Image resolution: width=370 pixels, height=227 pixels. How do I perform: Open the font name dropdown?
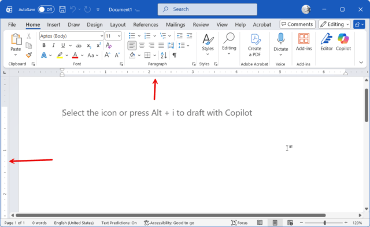click(102, 36)
